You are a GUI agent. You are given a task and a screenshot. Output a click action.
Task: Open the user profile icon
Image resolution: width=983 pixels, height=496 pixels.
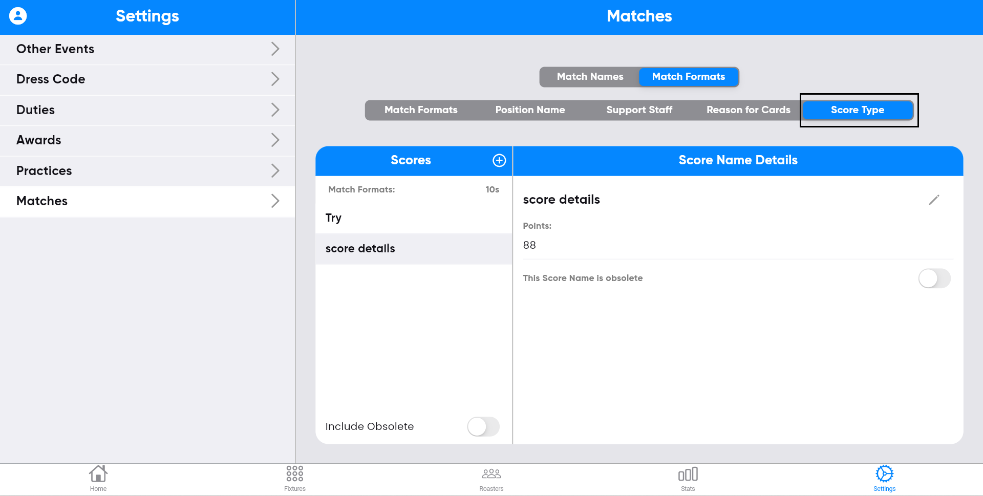18,16
